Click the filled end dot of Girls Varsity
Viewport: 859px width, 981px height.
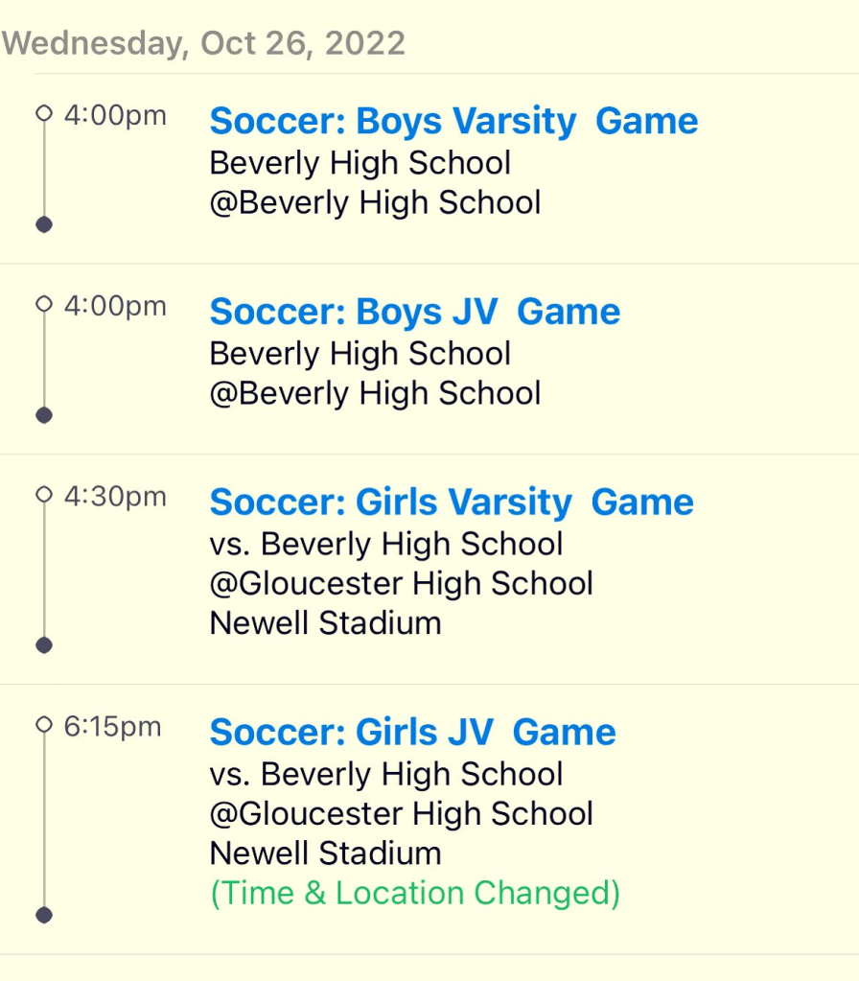point(43,645)
